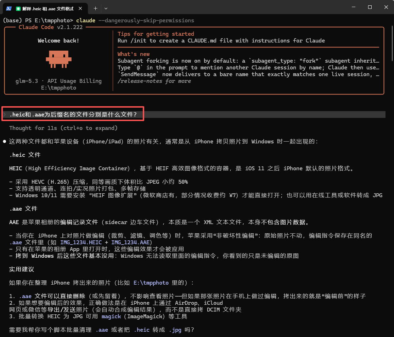Click the "IMG_1234.HEIC" filename text
The image size is (394, 337).
point(81,242)
